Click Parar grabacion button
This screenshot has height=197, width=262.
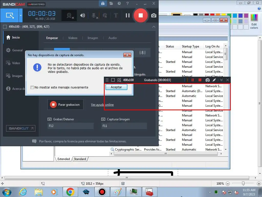coord(65,105)
